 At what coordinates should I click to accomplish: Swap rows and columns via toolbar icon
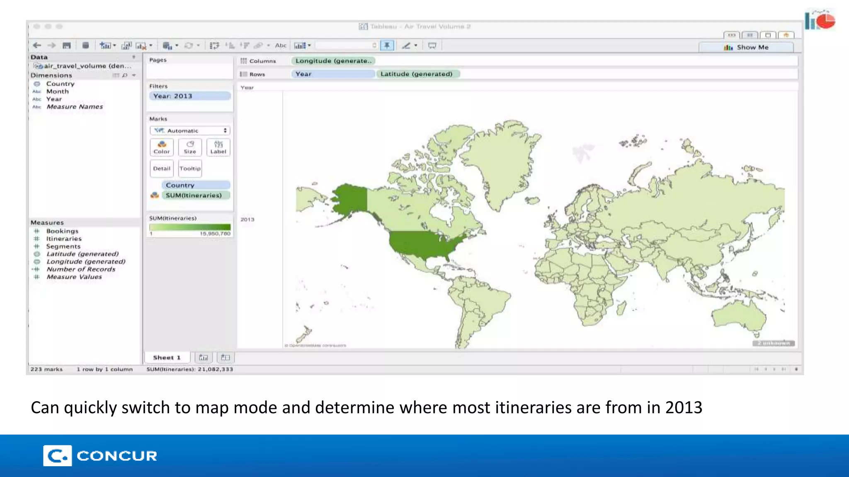click(x=214, y=46)
